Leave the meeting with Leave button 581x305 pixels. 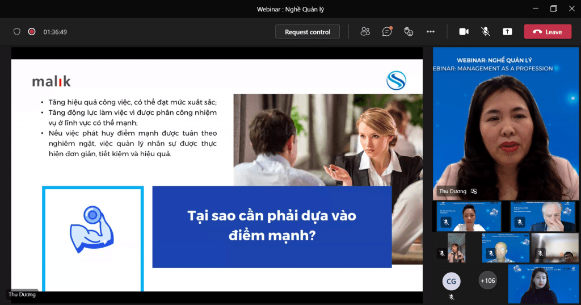(x=548, y=32)
